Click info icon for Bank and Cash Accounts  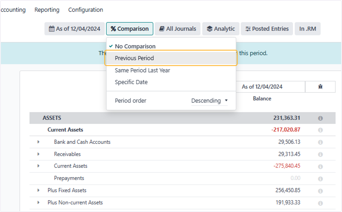point(320,142)
